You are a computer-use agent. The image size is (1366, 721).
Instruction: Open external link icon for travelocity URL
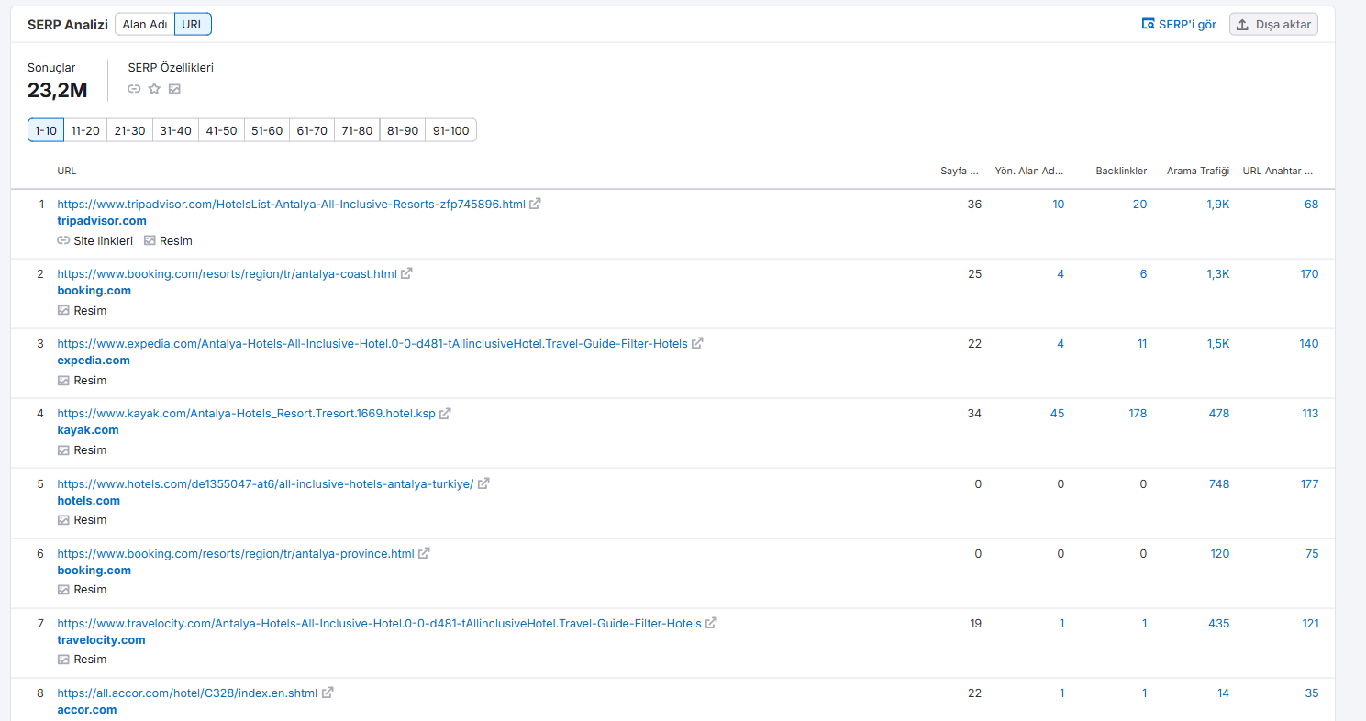[x=711, y=623]
